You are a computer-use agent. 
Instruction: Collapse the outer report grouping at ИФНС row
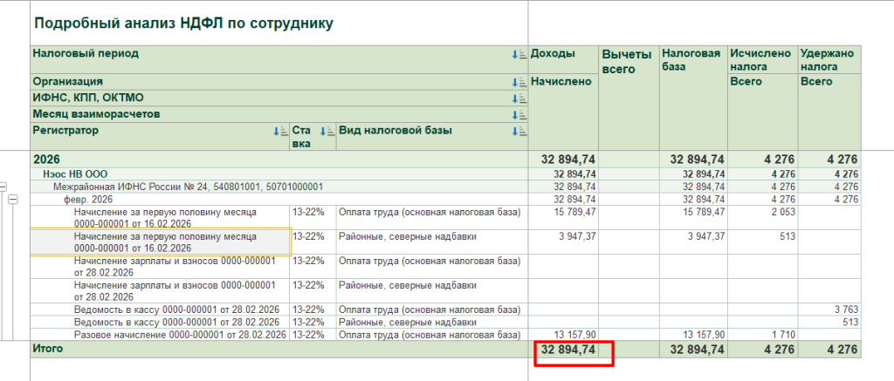click(3, 187)
